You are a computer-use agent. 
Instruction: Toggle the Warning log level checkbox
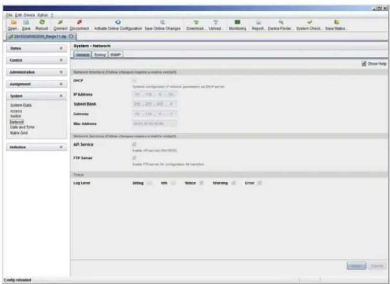(x=234, y=183)
